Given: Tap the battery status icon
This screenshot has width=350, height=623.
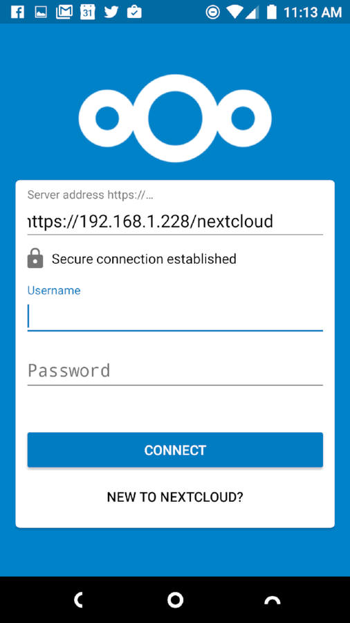Looking at the screenshot, I should coord(271,12).
